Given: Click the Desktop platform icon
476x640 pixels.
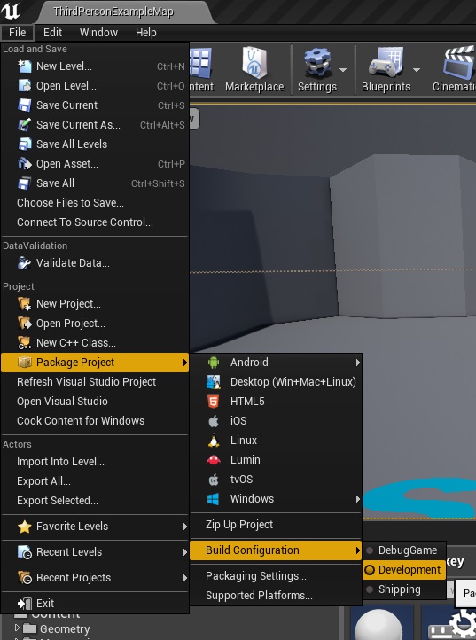Looking at the screenshot, I should click(x=213, y=382).
